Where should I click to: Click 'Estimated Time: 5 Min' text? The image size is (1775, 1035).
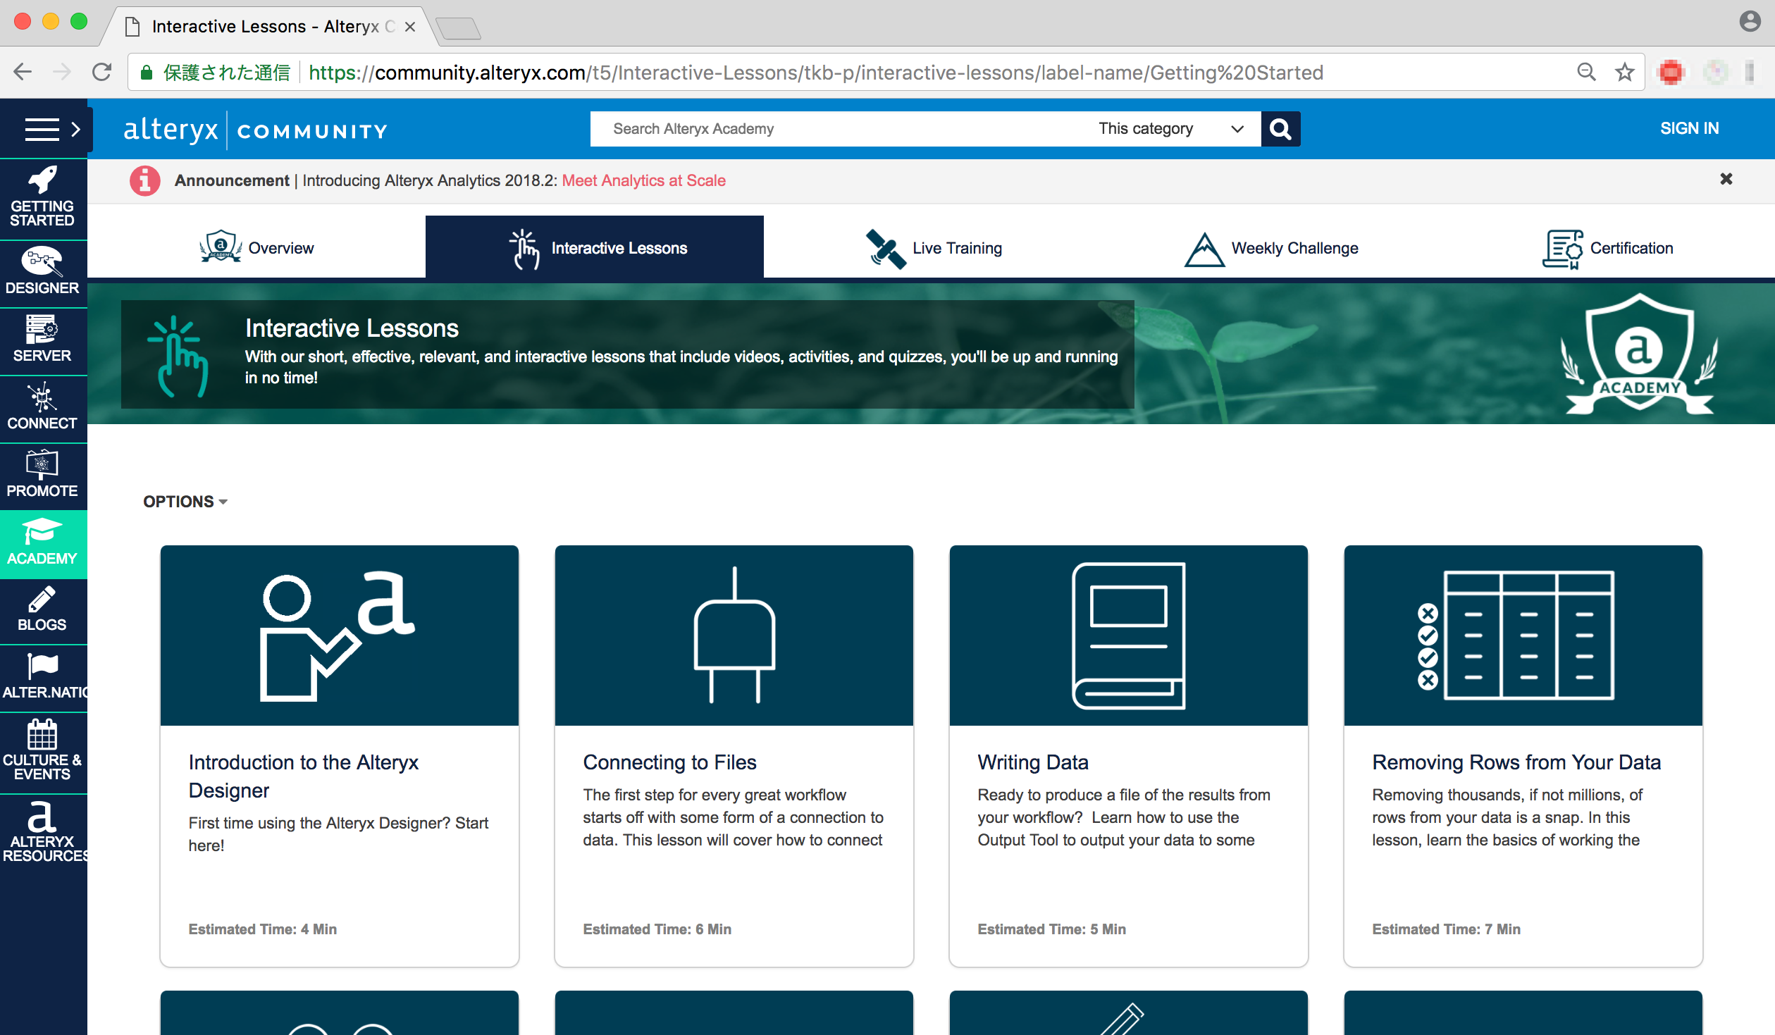tap(1051, 929)
